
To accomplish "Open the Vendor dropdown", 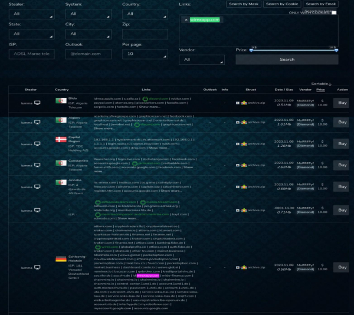I will 202,60.
